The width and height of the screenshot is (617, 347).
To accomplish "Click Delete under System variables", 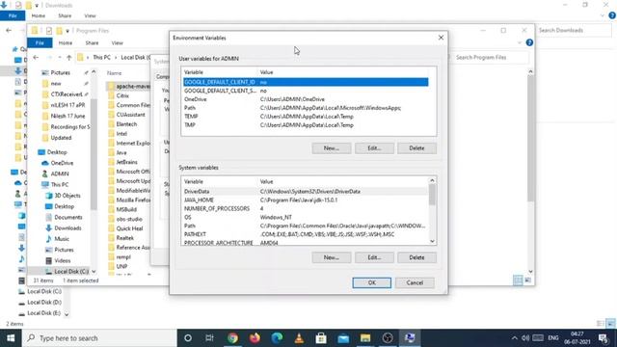I will [416, 257].
